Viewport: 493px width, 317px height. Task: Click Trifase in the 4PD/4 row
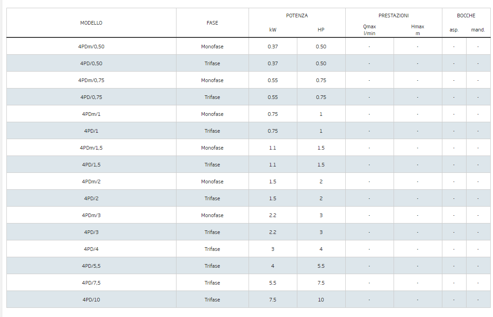[212, 249]
